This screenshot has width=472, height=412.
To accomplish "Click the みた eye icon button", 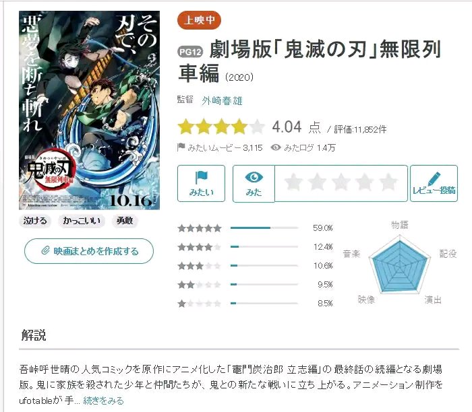I will 254,183.
